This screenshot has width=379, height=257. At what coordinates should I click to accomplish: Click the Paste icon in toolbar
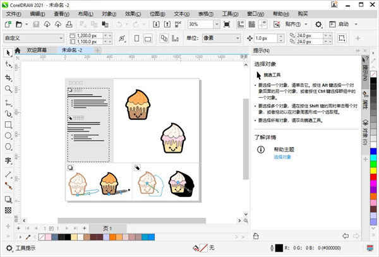pyautogui.click(x=105, y=24)
